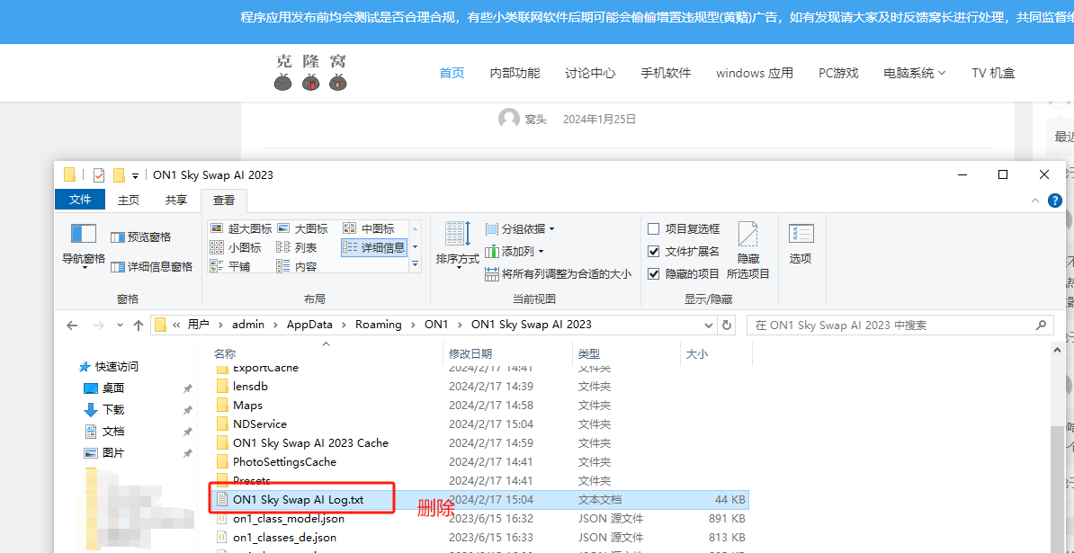
Task: Open 排序方式 sort by menu
Action: [x=458, y=245]
